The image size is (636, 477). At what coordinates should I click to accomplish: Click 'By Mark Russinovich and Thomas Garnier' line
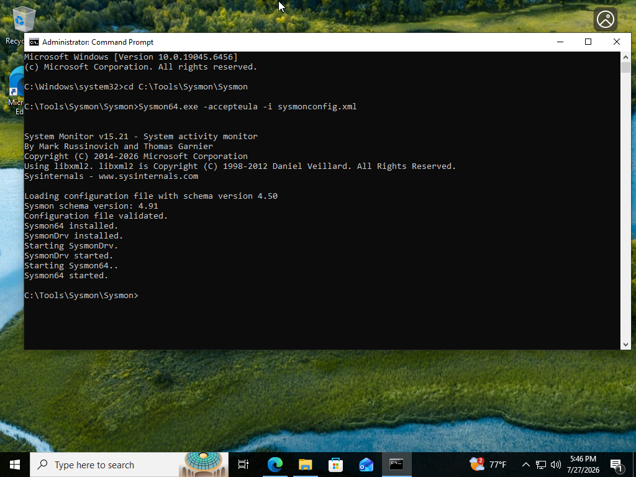click(119, 147)
